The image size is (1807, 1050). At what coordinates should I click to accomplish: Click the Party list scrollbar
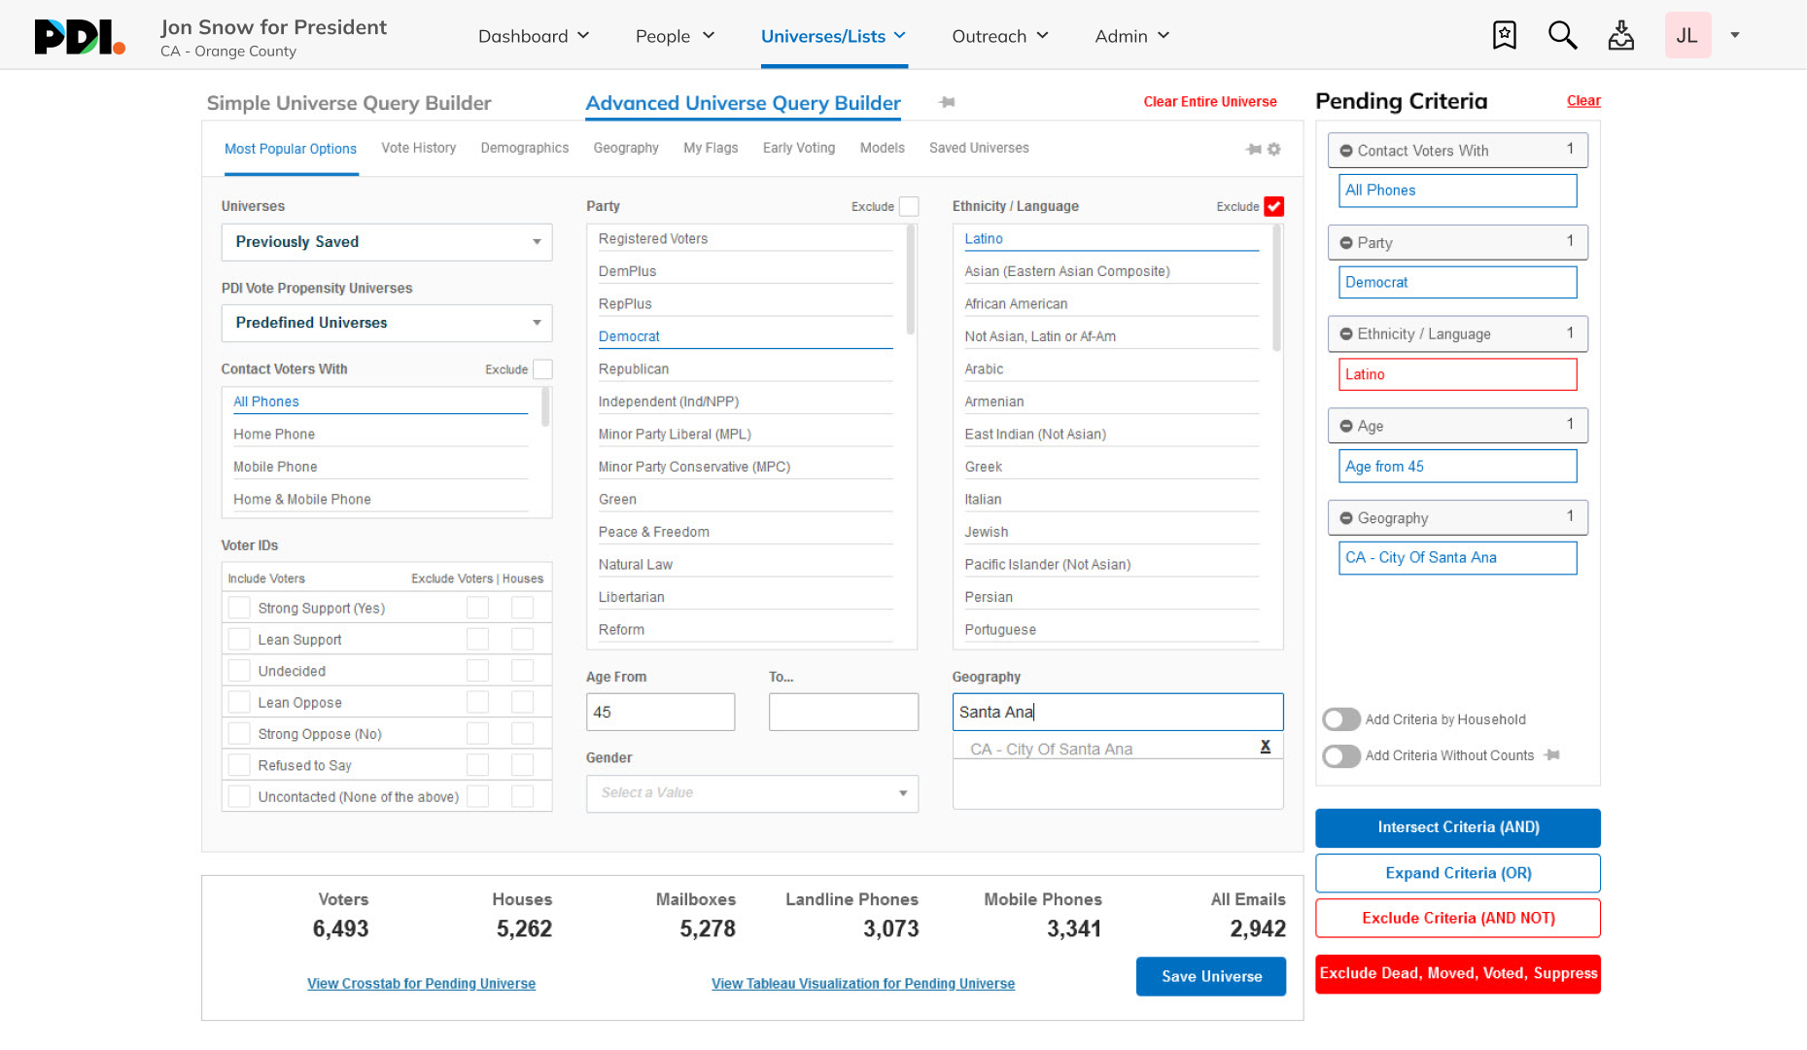(911, 280)
